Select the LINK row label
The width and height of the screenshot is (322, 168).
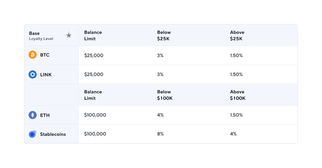click(x=46, y=75)
